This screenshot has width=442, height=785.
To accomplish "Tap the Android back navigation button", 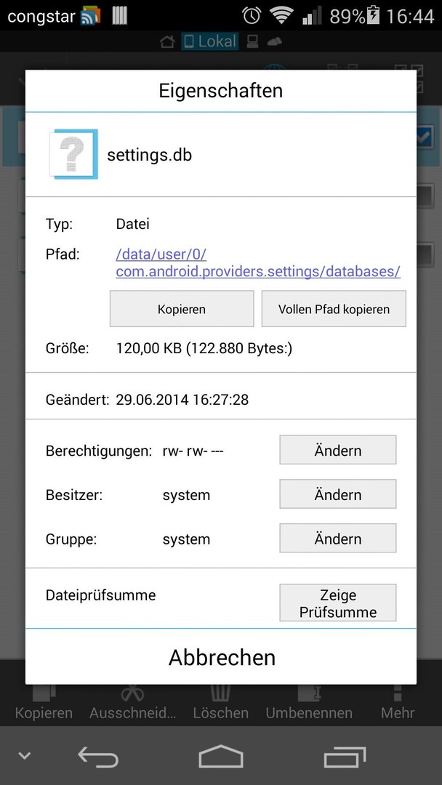I will pyautogui.click(x=98, y=757).
